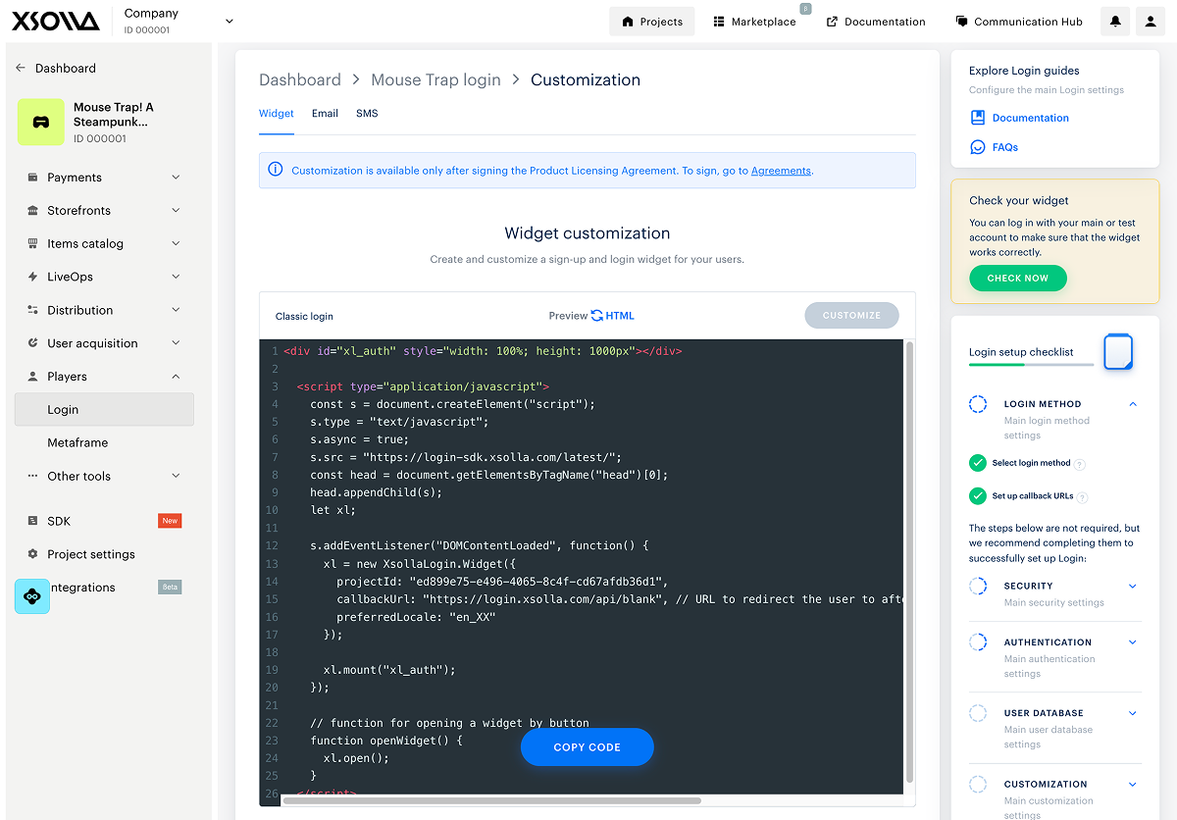The height and width of the screenshot is (820, 1177).
Task: Open the Company selector dropdown
Action: click(230, 22)
